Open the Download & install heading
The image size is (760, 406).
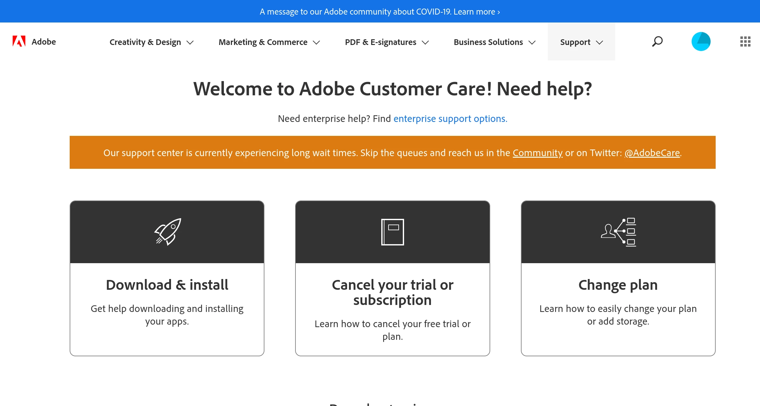167,285
